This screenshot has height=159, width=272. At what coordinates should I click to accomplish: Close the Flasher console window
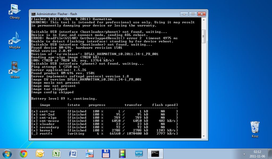click(202, 14)
